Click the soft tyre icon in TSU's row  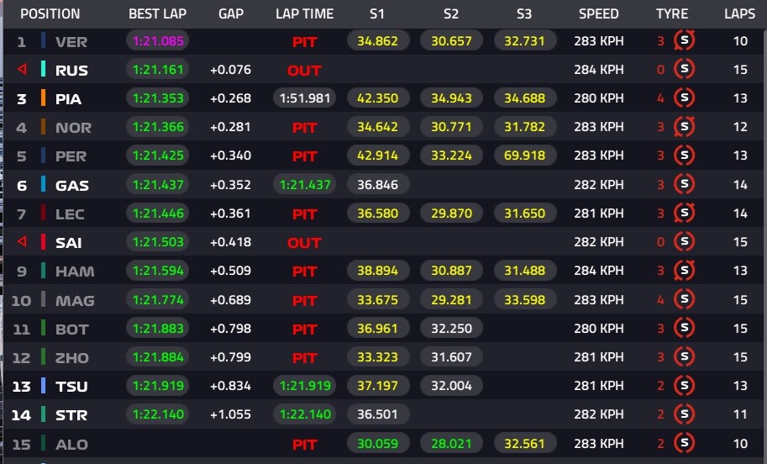[x=686, y=386]
